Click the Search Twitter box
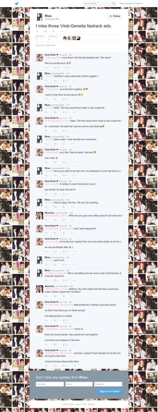158x412 pixels. coord(99,4)
